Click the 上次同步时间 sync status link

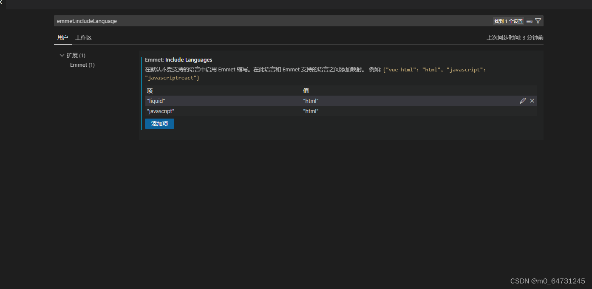pyautogui.click(x=515, y=37)
